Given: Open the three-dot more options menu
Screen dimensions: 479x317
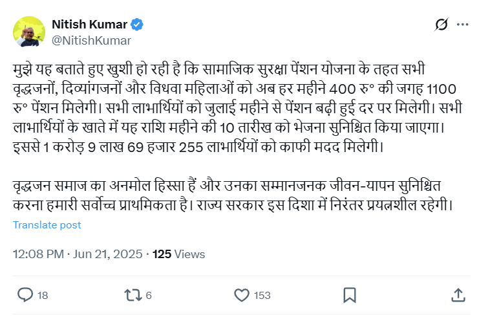Looking at the screenshot, I should click(x=462, y=25).
